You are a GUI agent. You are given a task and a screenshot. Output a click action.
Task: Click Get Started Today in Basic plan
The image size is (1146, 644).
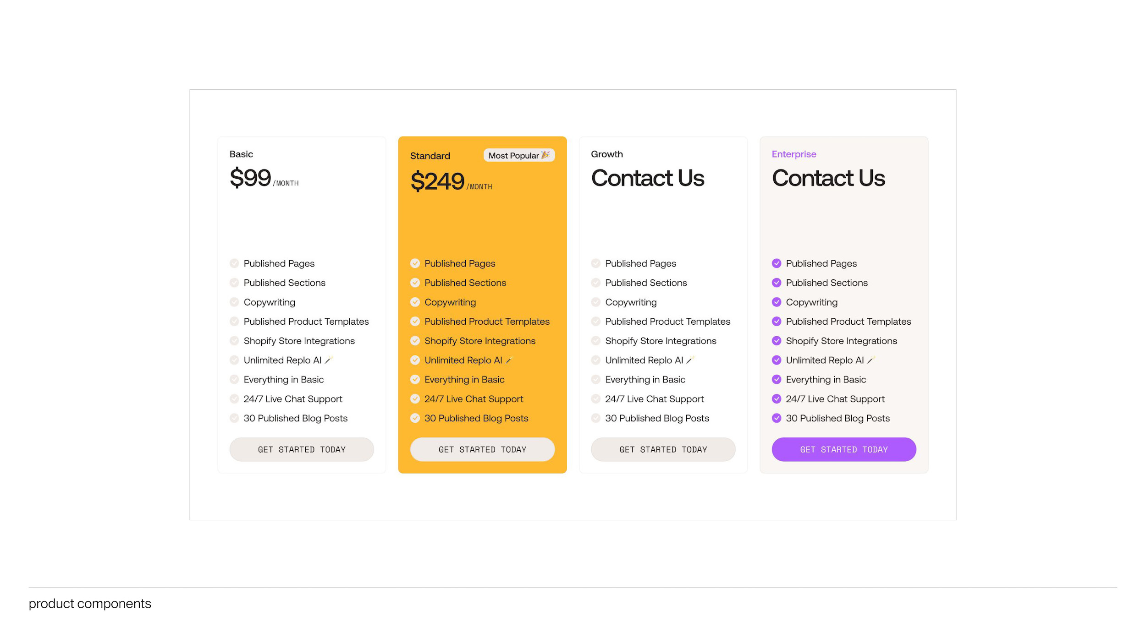click(302, 449)
